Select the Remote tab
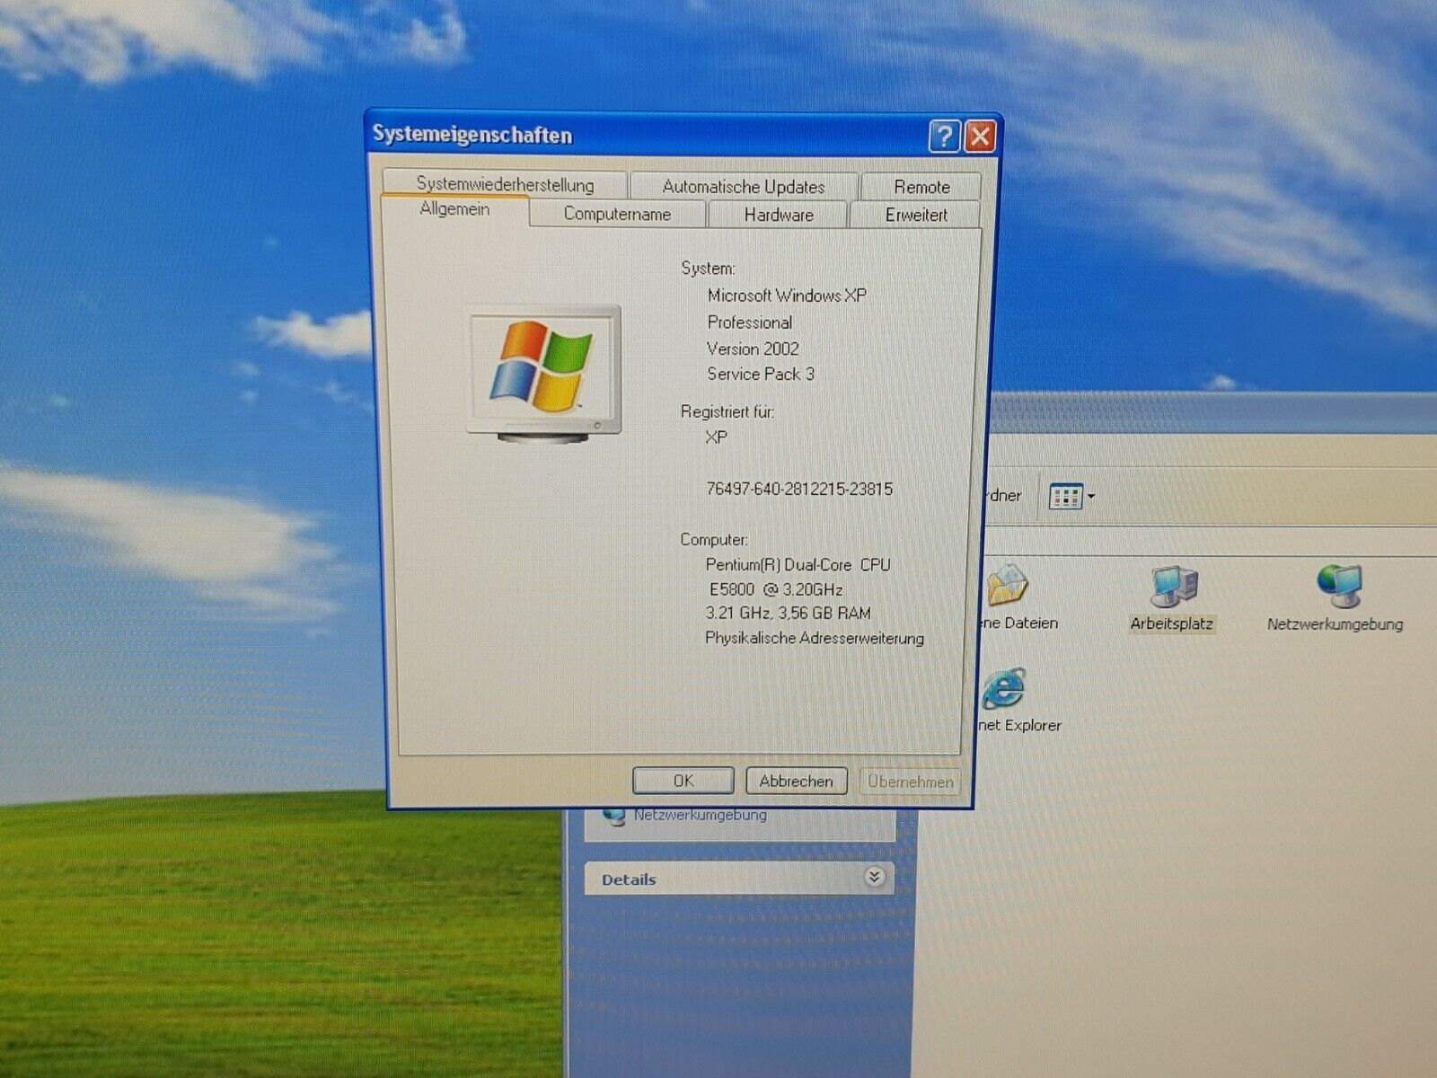1437x1078 pixels. point(921,187)
